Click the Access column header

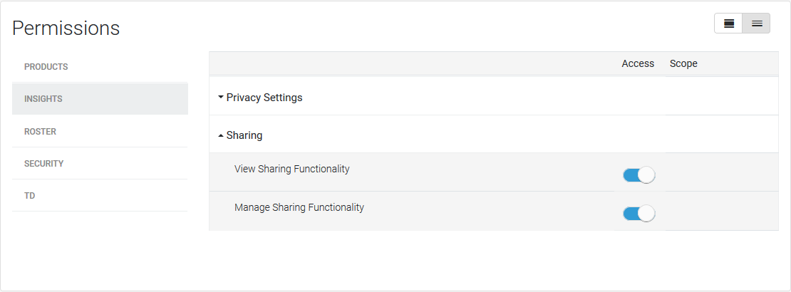coord(638,63)
